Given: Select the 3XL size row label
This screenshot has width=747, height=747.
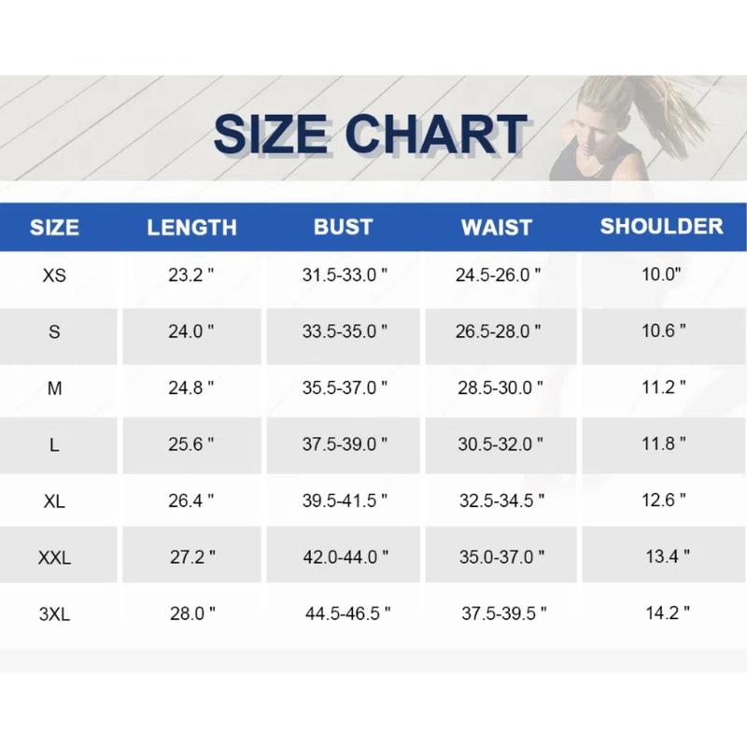Looking at the screenshot, I should pos(54,613).
